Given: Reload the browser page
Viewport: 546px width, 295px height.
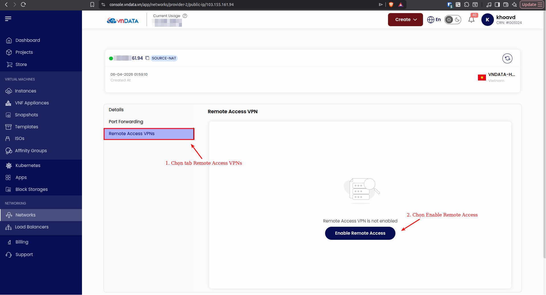Looking at the screenshot, I should coord(23,5).
